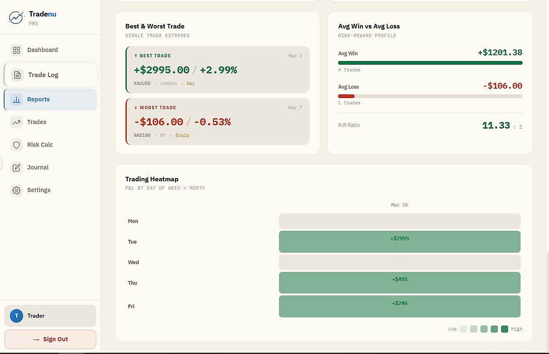This screenshot has width=549, height=354.
Task: Click the Risk Calc shield icon
Action: point(17,145)
